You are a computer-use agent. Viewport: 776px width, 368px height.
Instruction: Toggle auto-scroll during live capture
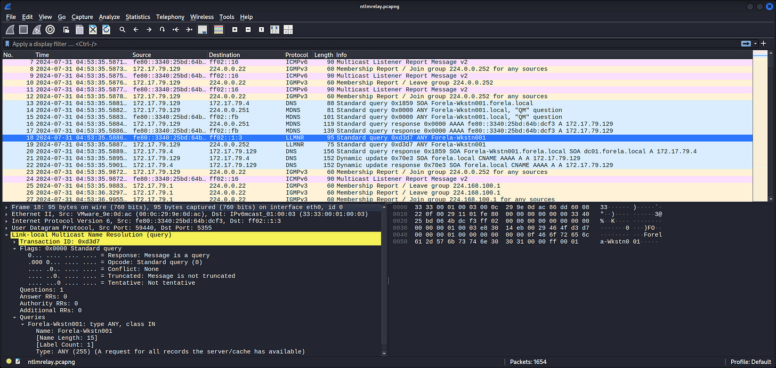point(203,29)
